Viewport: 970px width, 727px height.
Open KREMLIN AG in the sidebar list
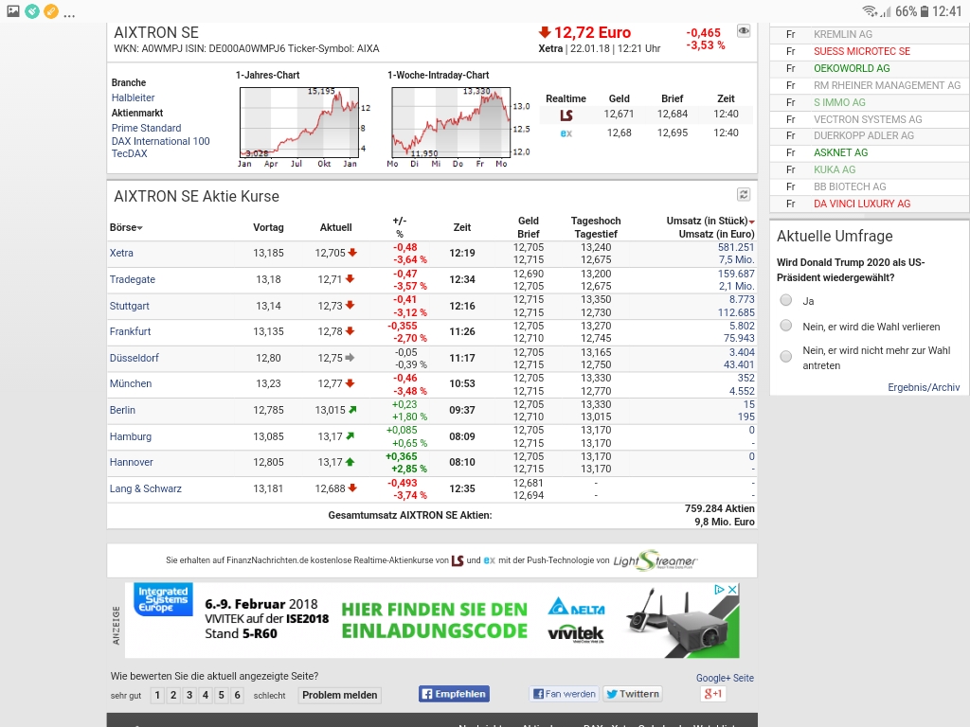click(842, 34)
